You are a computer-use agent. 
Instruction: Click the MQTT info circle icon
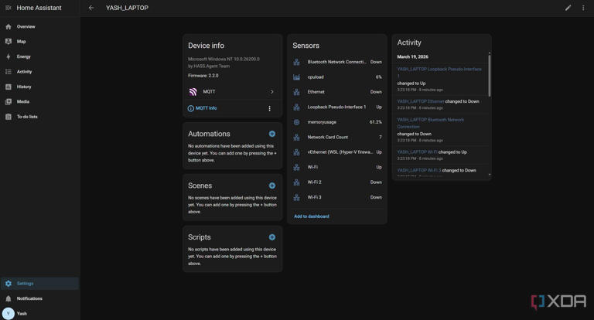(191, 108)
